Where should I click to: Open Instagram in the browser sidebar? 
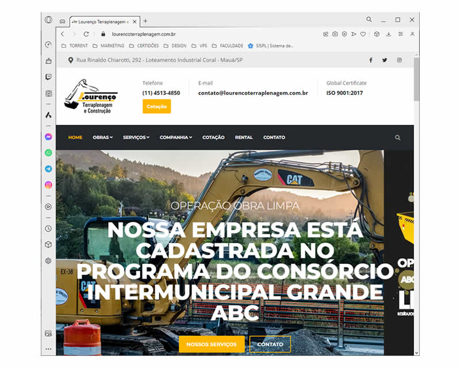coord(48,185)
